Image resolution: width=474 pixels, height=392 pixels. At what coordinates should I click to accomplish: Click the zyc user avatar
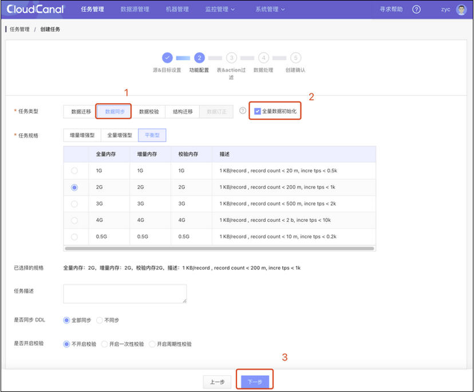click(461, 10)
